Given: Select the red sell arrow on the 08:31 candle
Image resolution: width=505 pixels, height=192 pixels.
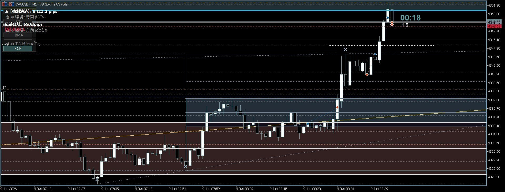Looking at the screenshot, I should click(337, 107).
